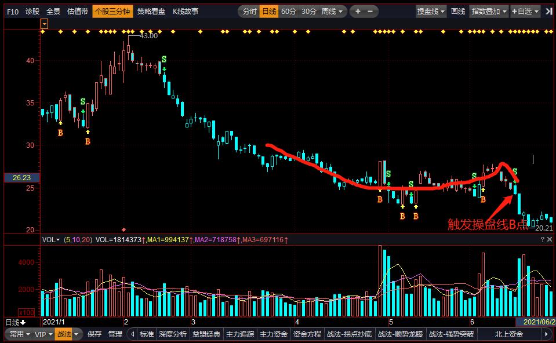556x343 pixels.
Task: Click the red diamond marker near the 20 price level
Action: click(123, 230)
